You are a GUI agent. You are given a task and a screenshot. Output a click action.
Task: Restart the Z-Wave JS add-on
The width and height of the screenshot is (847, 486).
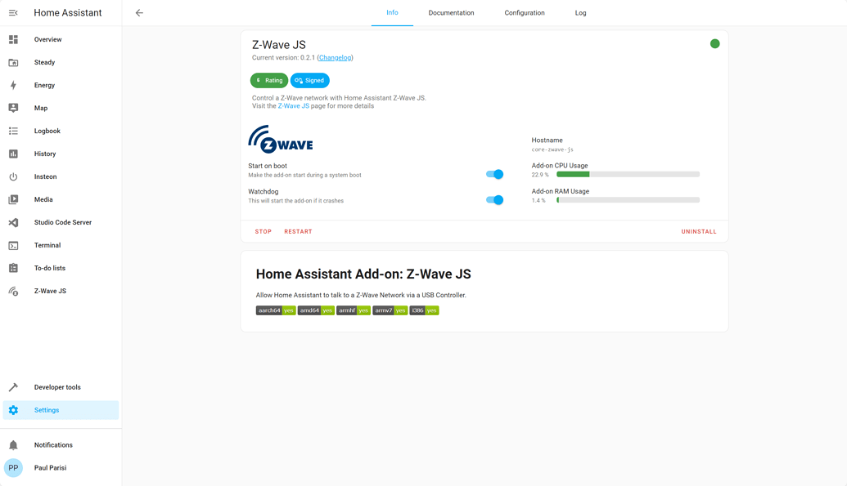(298, 231)
